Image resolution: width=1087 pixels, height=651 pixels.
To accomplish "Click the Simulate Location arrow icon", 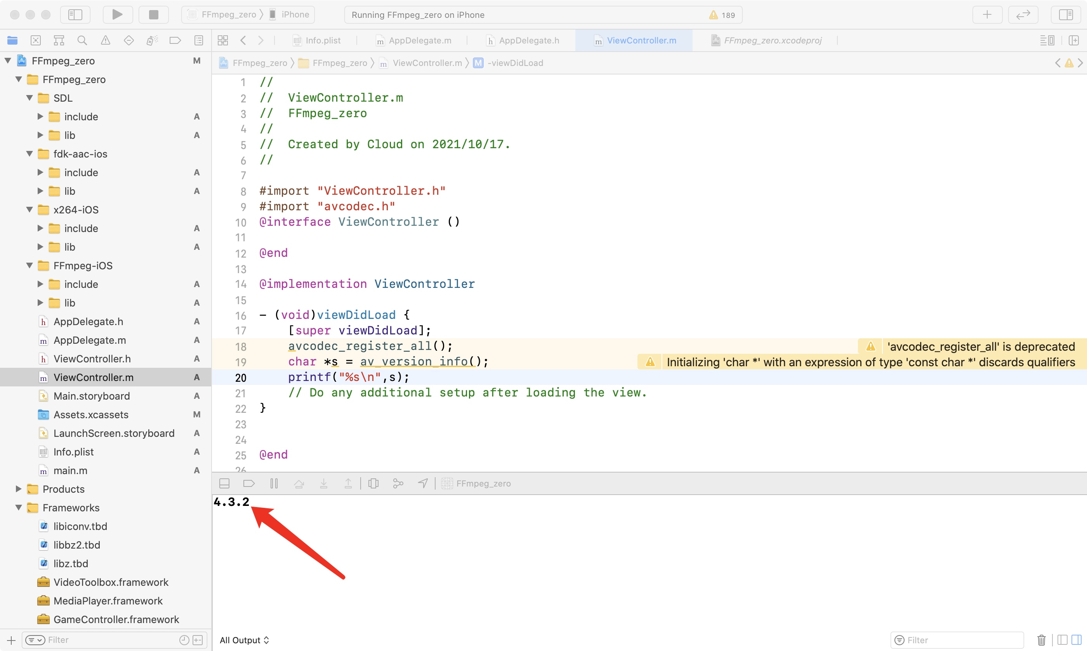I will click(423, 483).
